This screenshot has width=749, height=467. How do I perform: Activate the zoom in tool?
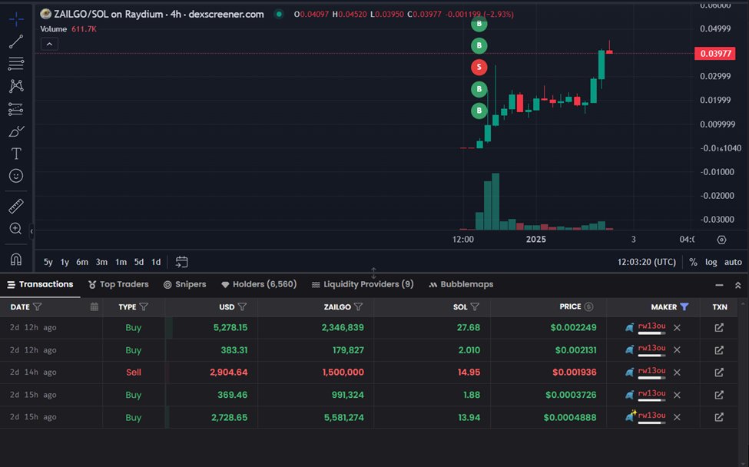[x=16, y=229]
